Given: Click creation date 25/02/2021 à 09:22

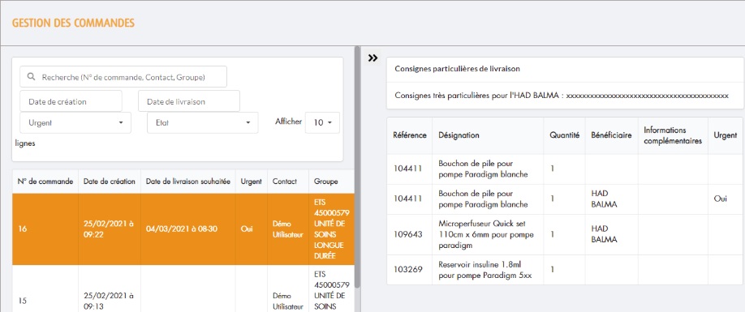Looking at the screenshot, I should tap(108, 229).
